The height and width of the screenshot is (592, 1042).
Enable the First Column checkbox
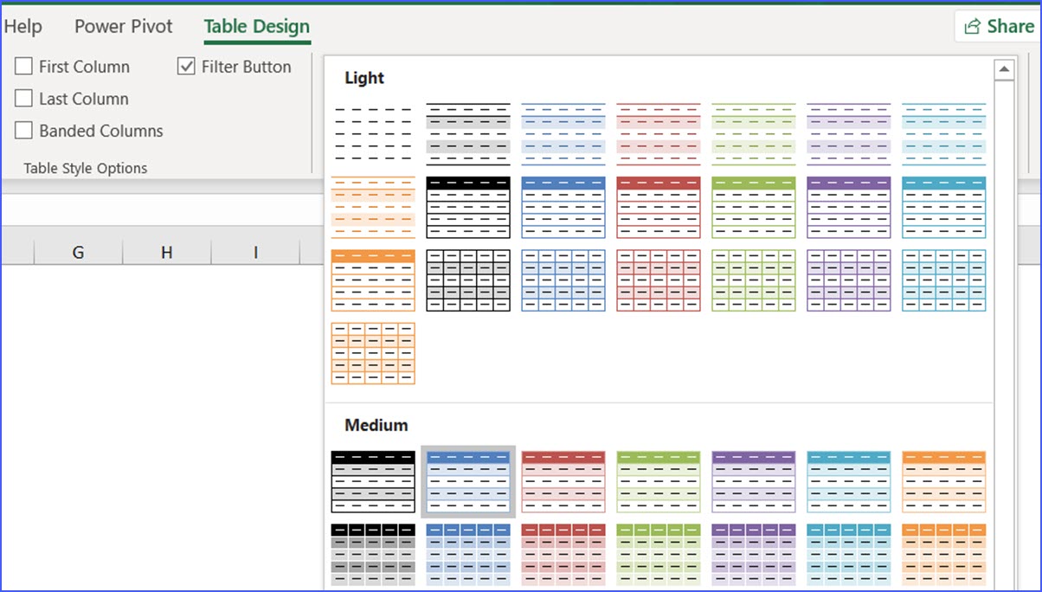[23, 66]
